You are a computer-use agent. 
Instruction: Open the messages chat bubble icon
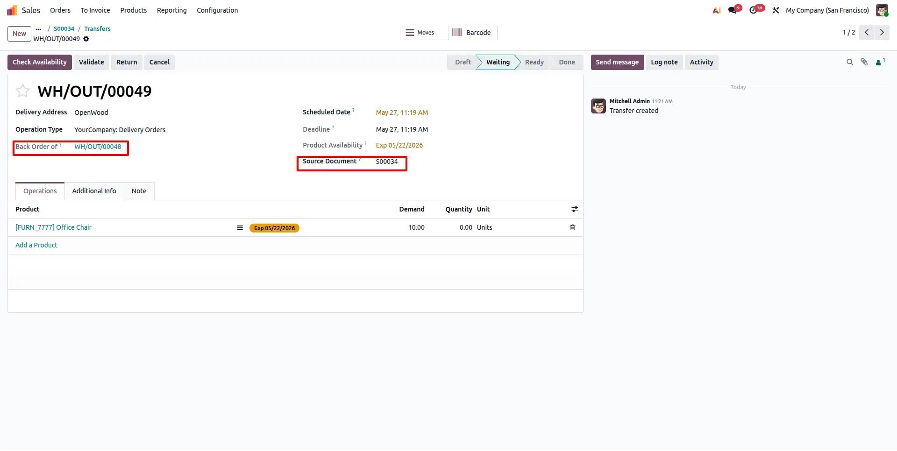(733, 10)
